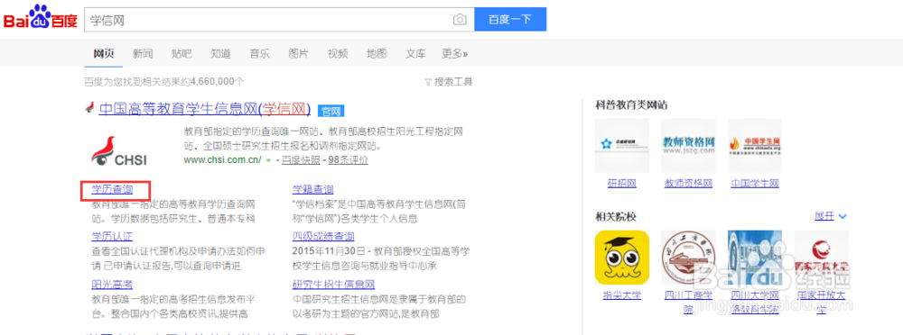Open the 四级成绩查询 sublink
The width and height of the screenshot is (903, 335).
tap(323, 237)
